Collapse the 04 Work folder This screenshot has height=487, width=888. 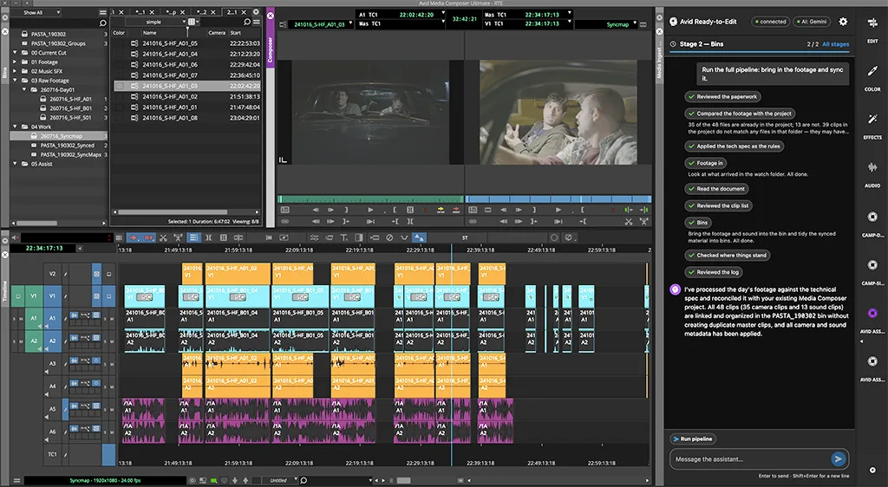pyautogui.click(x=16, y=127)
